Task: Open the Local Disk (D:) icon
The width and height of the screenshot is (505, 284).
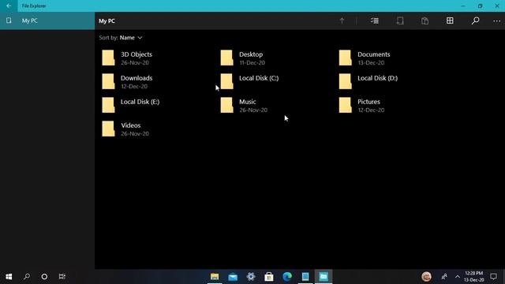Action: (346, 81)
